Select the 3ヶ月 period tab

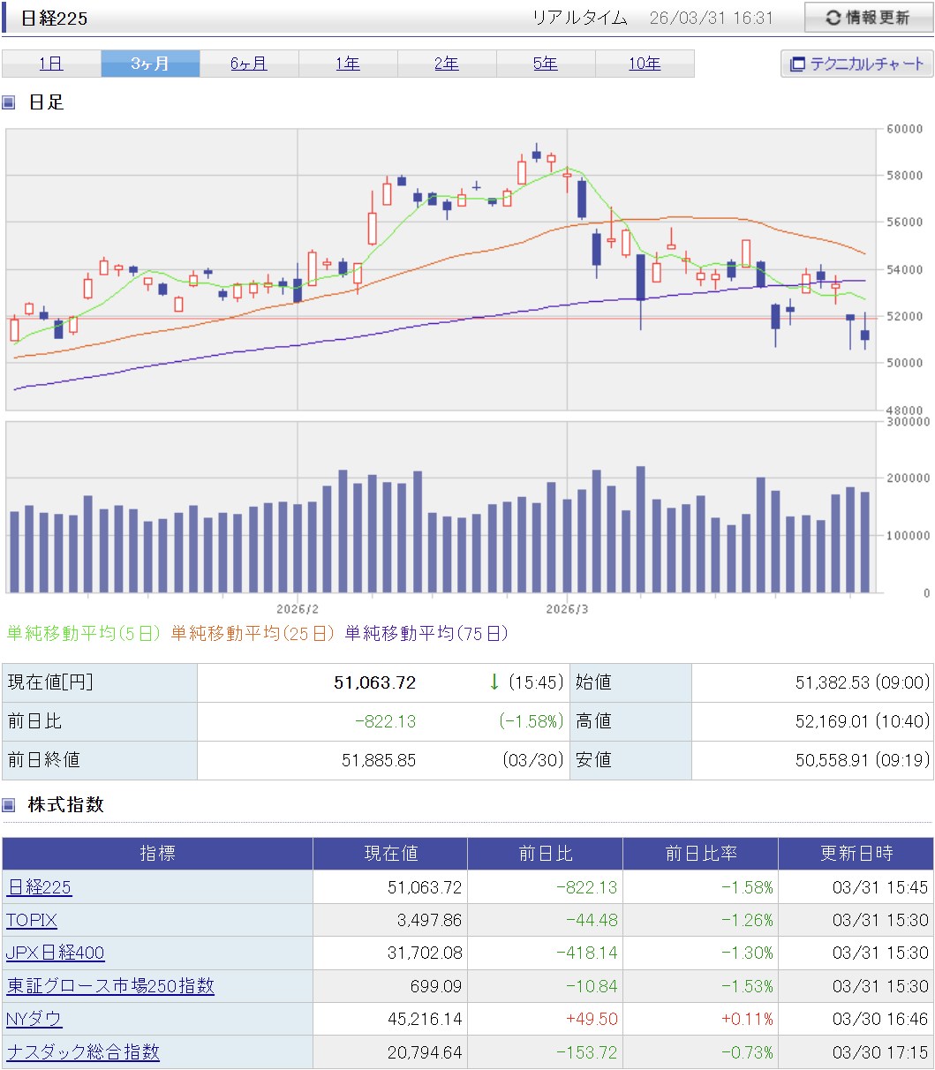pyautogui.click(x=150, y=64)
